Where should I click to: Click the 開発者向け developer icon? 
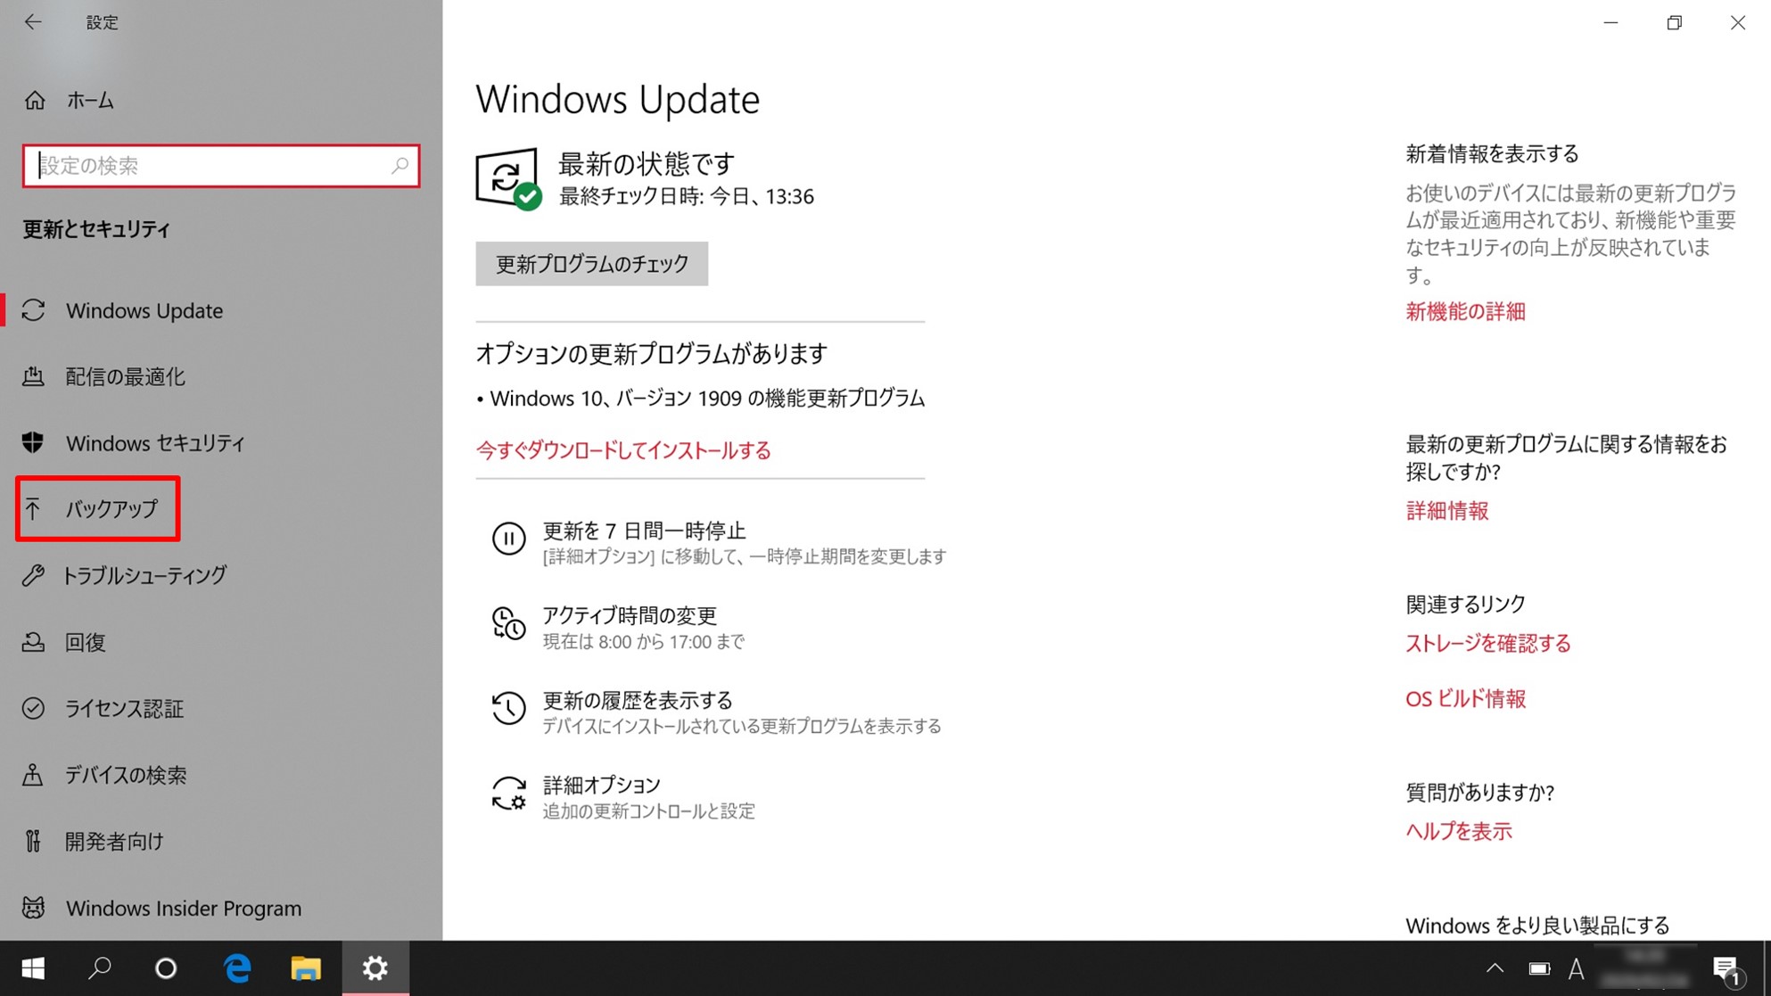click(x=33, y=840)
